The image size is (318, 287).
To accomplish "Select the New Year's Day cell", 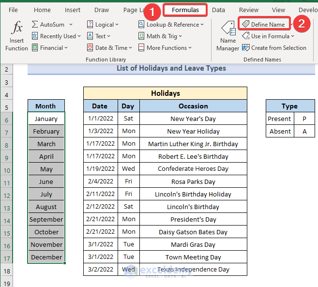I will [193, 119].
